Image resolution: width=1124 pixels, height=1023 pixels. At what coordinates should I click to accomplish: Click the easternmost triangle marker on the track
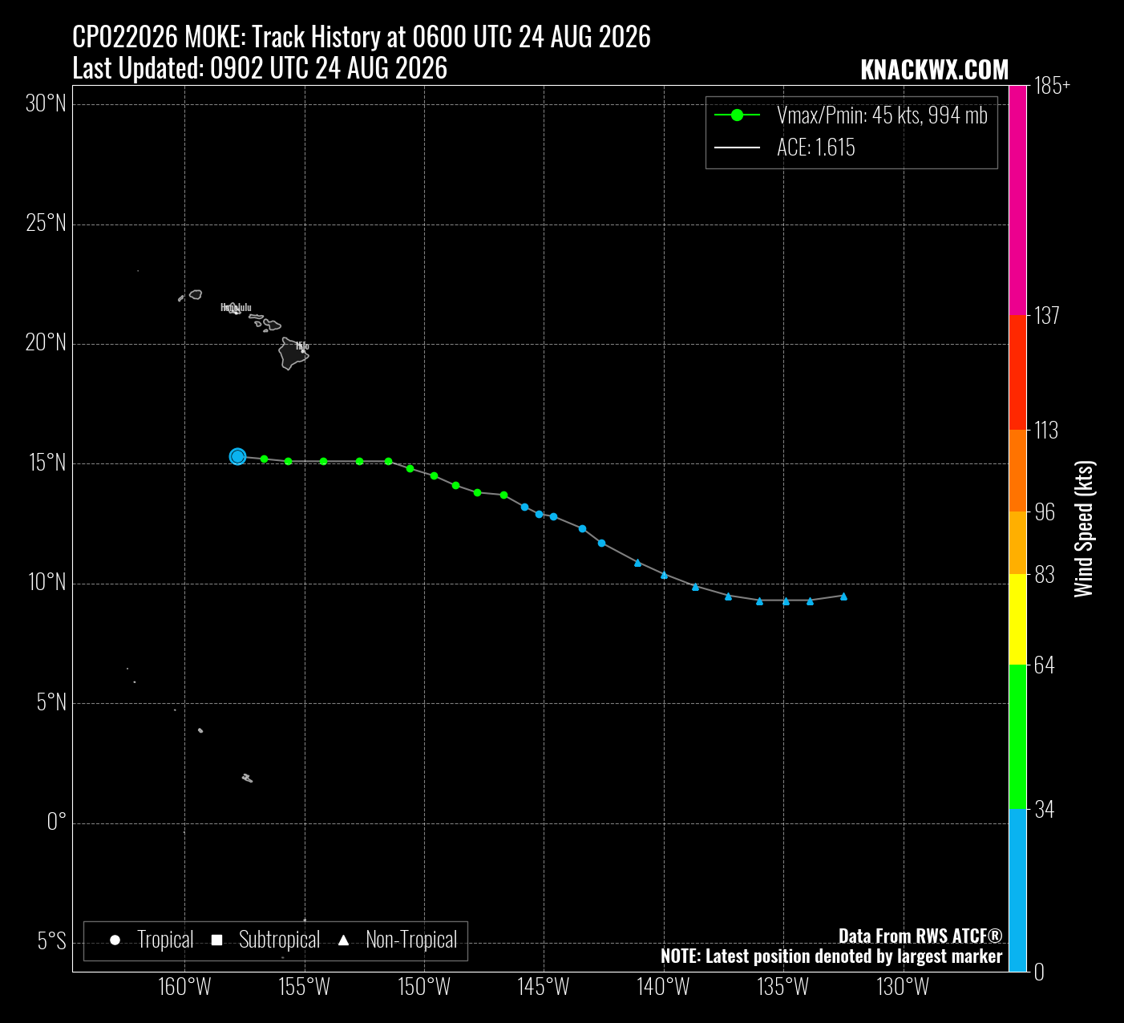843,596
